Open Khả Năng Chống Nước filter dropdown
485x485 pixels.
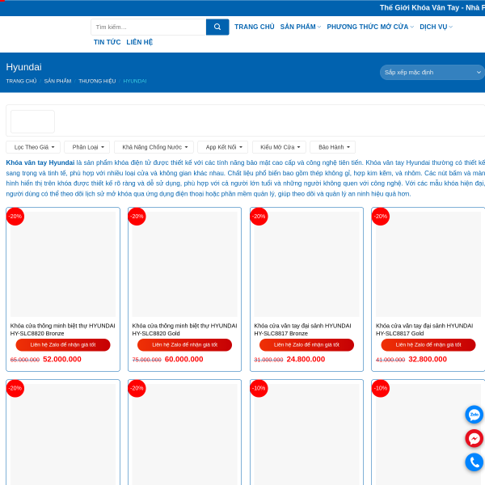point(154,147)
